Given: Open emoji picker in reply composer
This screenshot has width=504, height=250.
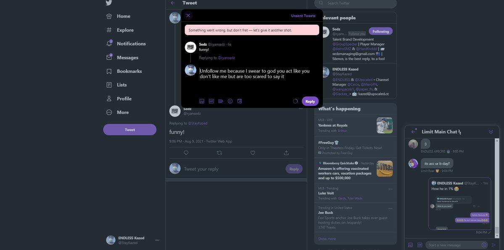Looking at the screenshot, I should (230, 101).
